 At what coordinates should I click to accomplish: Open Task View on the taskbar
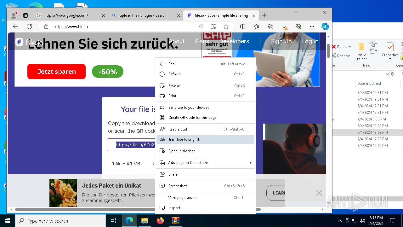pos(113,221)
